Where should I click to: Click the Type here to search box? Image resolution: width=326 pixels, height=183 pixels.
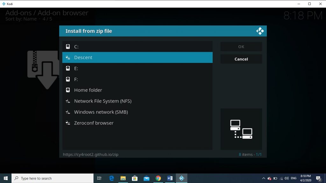[x=53, y=178]
